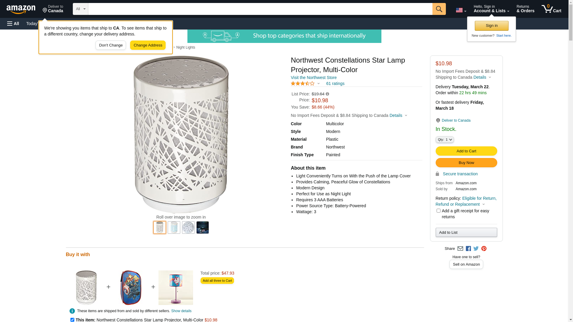This screenshot has height=322, width=573.
Task: Click the search magnifier button
Action: coord(439,9)
